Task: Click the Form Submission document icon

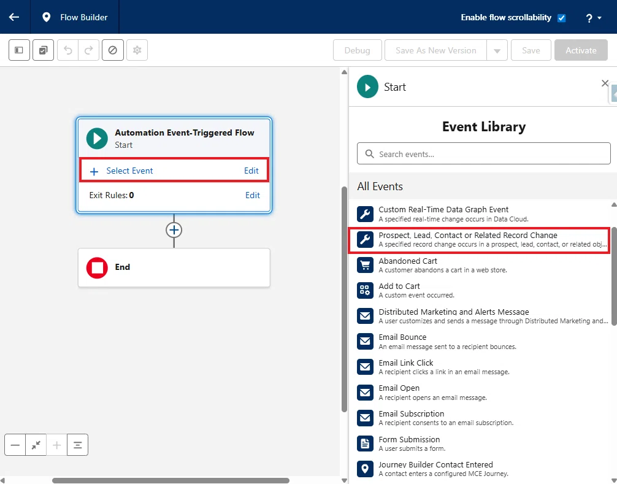Action: 365,444
